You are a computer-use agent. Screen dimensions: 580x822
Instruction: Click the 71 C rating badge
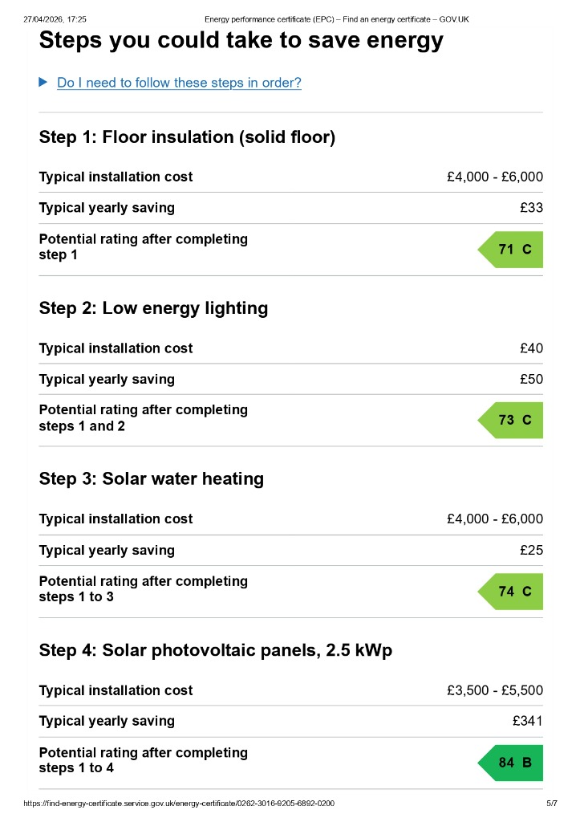coord(510,250)
